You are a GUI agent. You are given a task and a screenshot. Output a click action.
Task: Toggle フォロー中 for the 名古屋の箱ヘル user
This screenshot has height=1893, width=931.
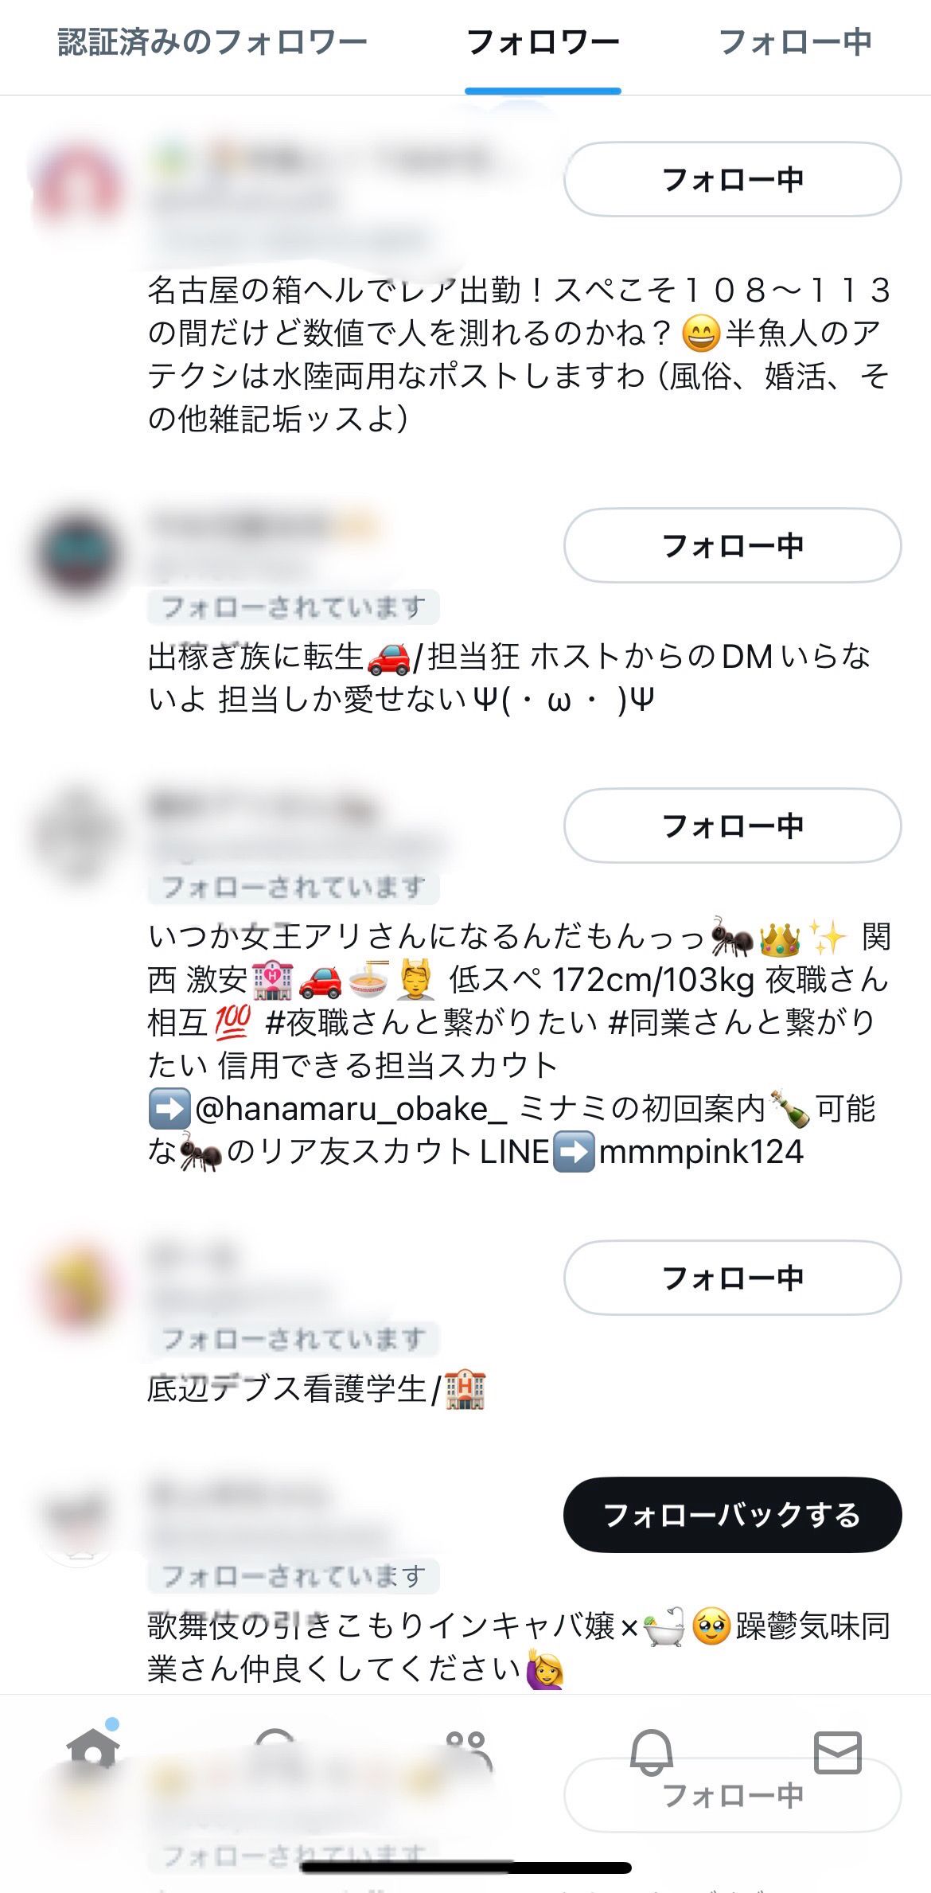point(732,179)
